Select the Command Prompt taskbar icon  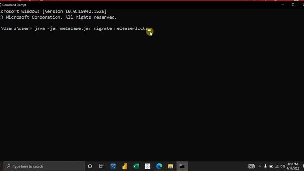[x=182, y=166]
